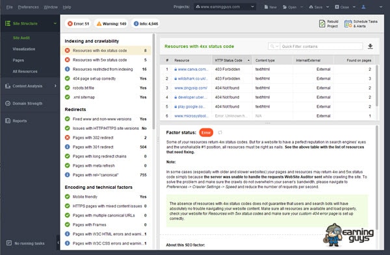The width and height of the screenshot is (390, 255).
Task: Filter by Warning: 149 badge
Action: click(111, 23)
